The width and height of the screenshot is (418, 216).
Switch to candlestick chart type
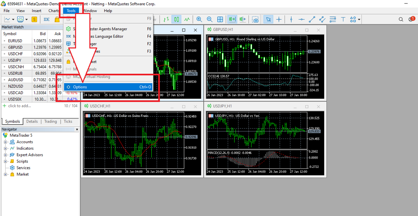(x=177, y=20)
